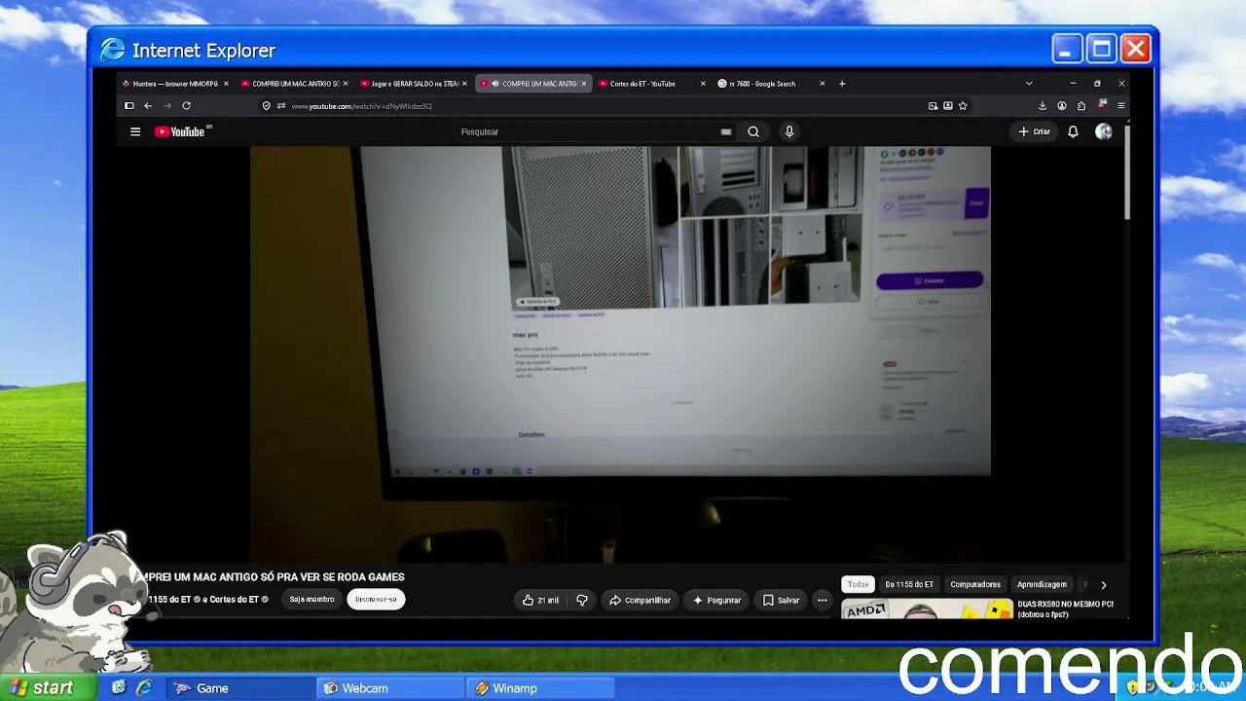Open the YouTube hamburger guide menu

pos(135,131)
